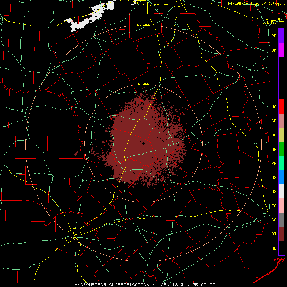Click the BI legend label
This screenshot has height=287, width=287.
[274, 234]
